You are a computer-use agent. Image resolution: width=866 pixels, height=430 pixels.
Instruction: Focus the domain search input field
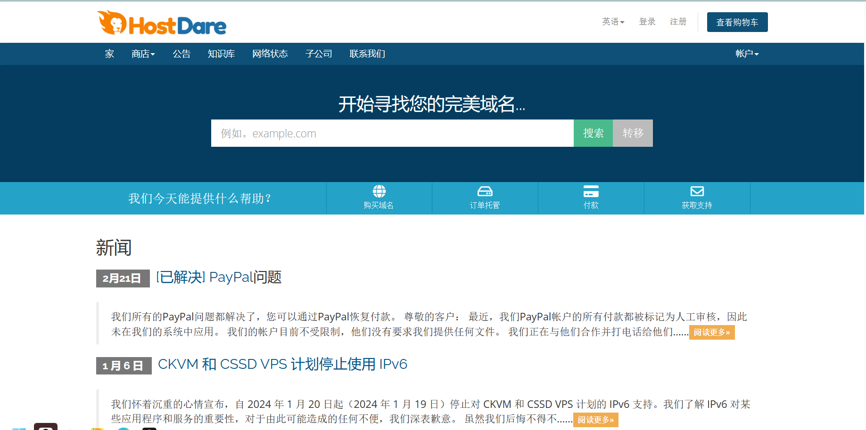pyautogui.click(x=392, y=133)
